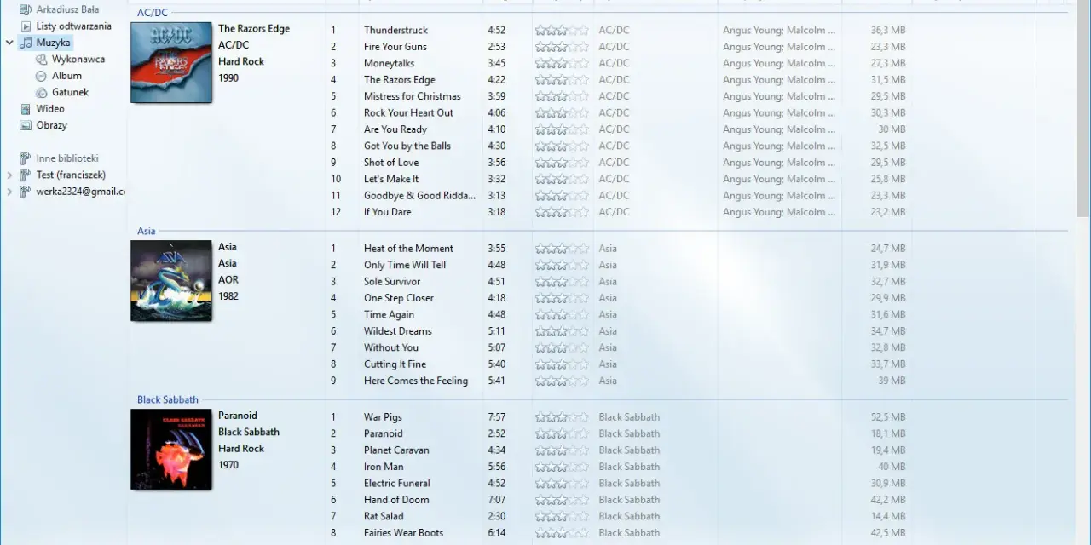The width and height of the screenshot is (1091, 545).
Task: Select the track Moneytalks
Action: tap(390, 63)
